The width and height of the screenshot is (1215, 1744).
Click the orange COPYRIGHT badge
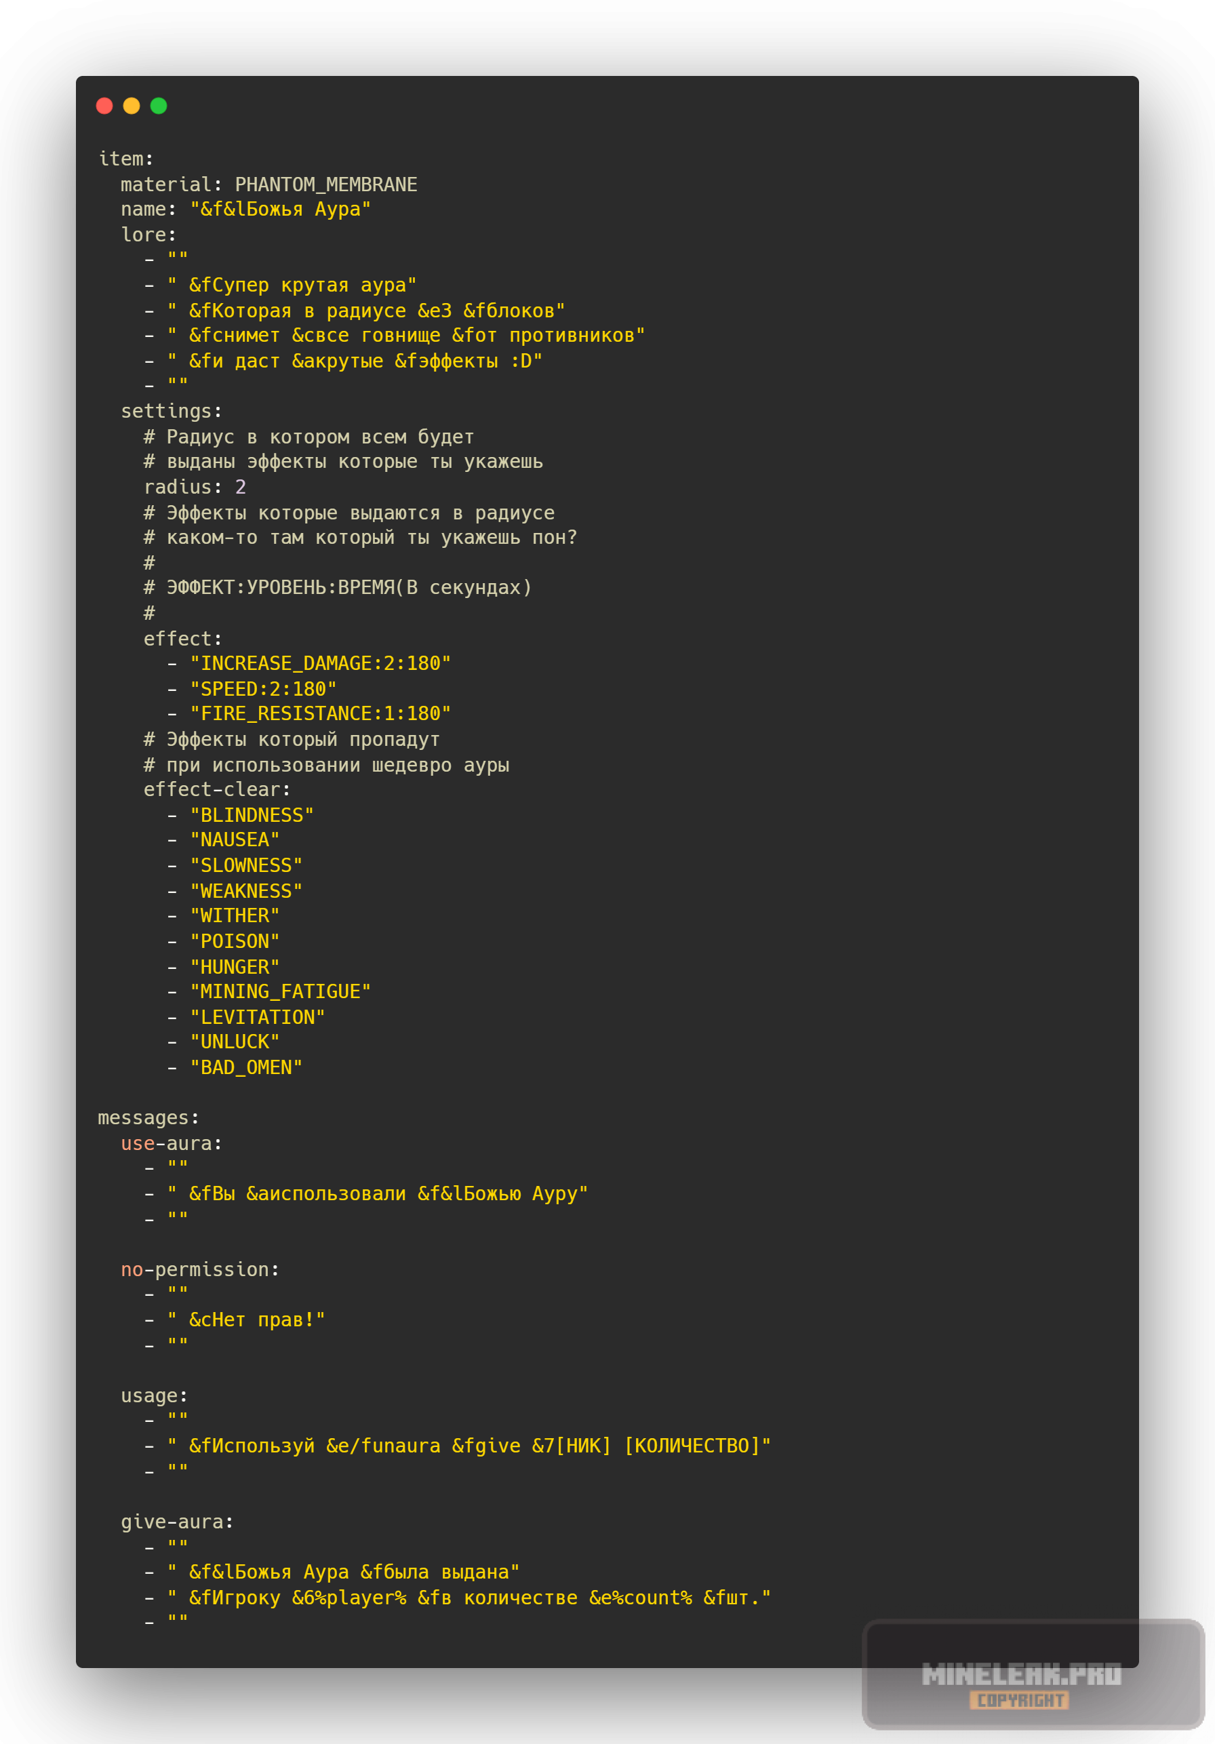pyautogui.click(x=1019, y=1701)
